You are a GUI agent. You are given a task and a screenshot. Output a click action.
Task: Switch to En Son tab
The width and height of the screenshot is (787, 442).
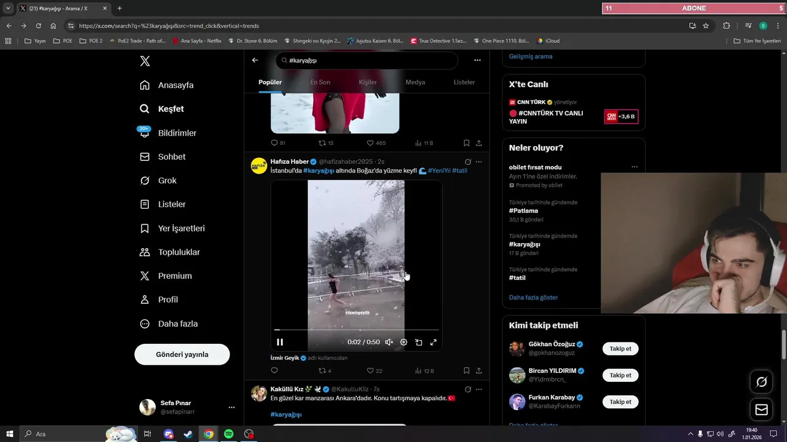click(x=320, y=82)
